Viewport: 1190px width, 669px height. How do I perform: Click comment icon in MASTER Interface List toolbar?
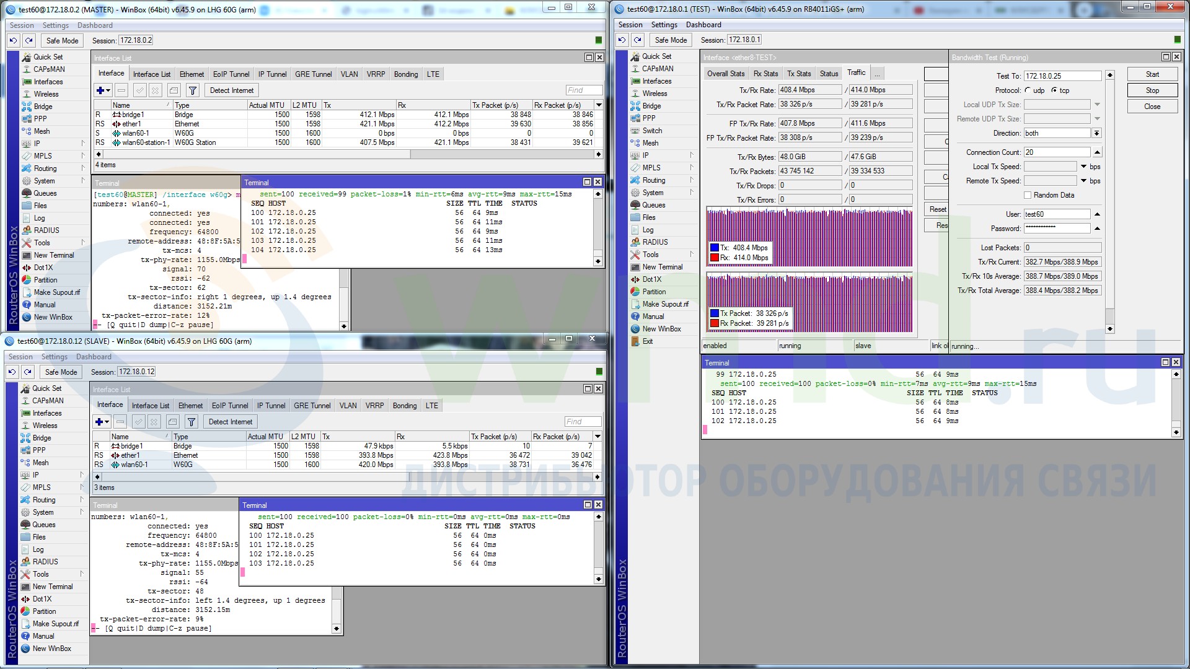click(174, 90)
